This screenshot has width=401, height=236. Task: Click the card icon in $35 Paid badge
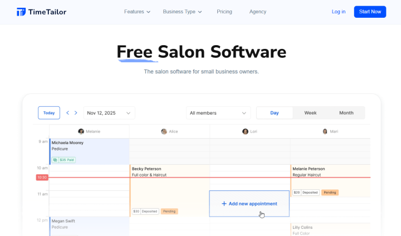pos(55,160)
